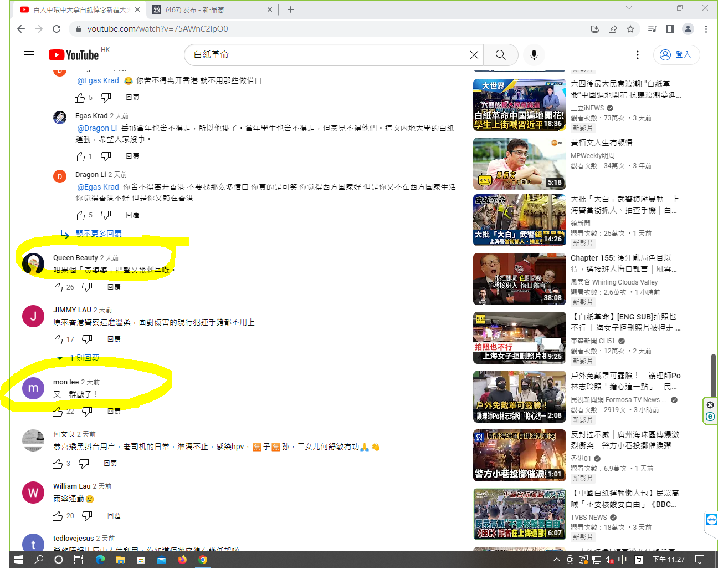Open the YouTube hamburger guide menu

tap(29, 55)
